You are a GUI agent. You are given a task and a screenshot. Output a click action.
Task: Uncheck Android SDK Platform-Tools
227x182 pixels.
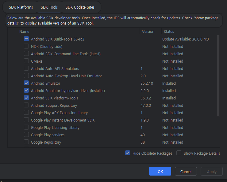pos(26,98)
